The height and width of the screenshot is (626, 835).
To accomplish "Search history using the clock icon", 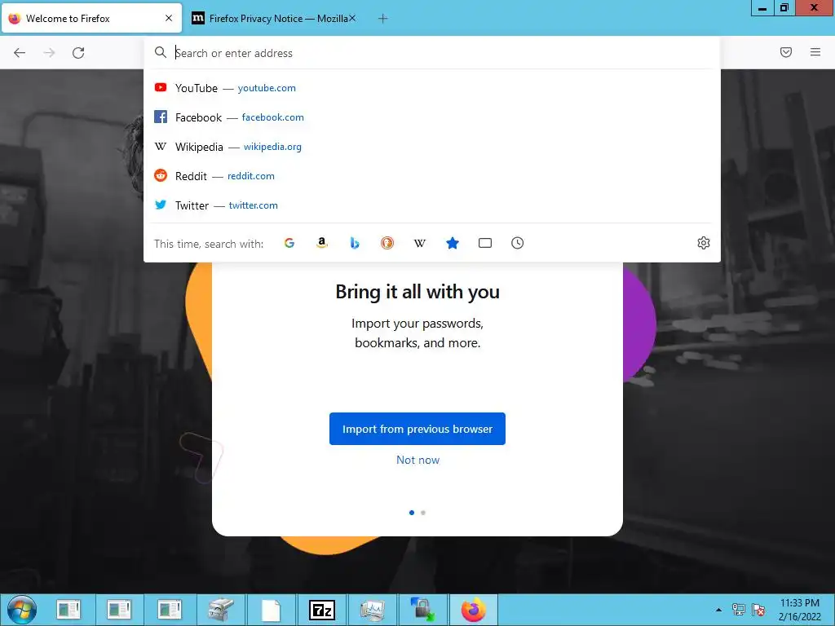I will coord(518,243).
